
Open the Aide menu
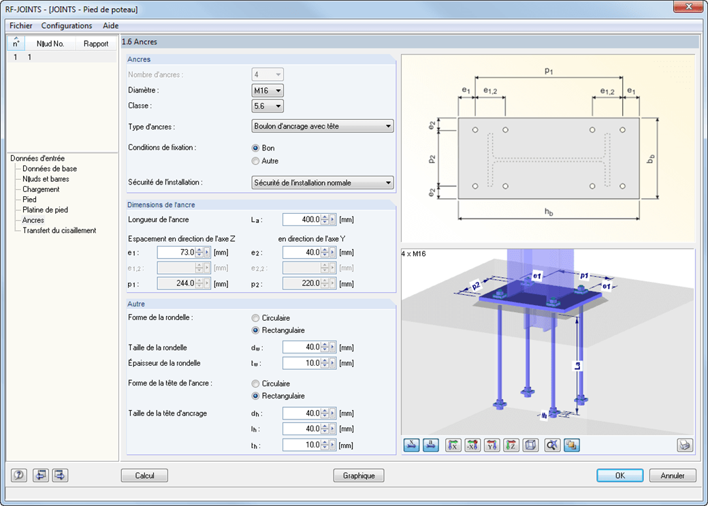[x=110, y=26]
